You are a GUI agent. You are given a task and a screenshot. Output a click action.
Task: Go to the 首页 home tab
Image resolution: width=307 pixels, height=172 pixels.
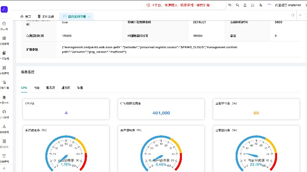(x=26, y=16)
